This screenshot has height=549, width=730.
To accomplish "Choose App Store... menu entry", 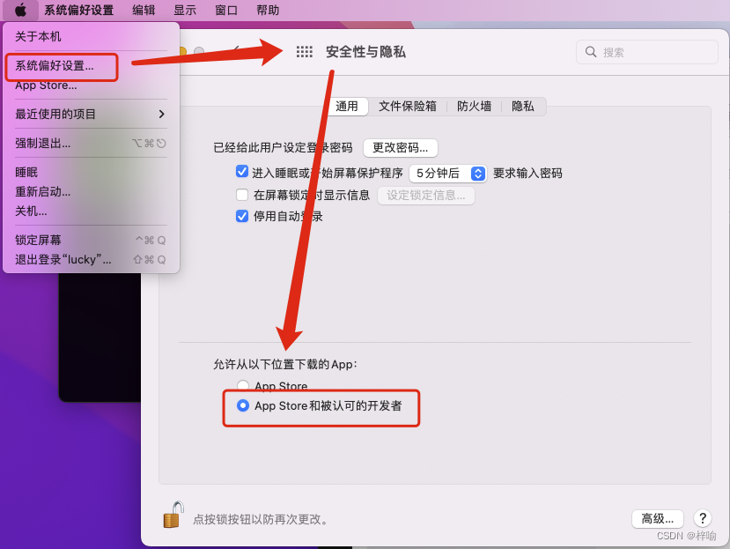I will [92, 85].
